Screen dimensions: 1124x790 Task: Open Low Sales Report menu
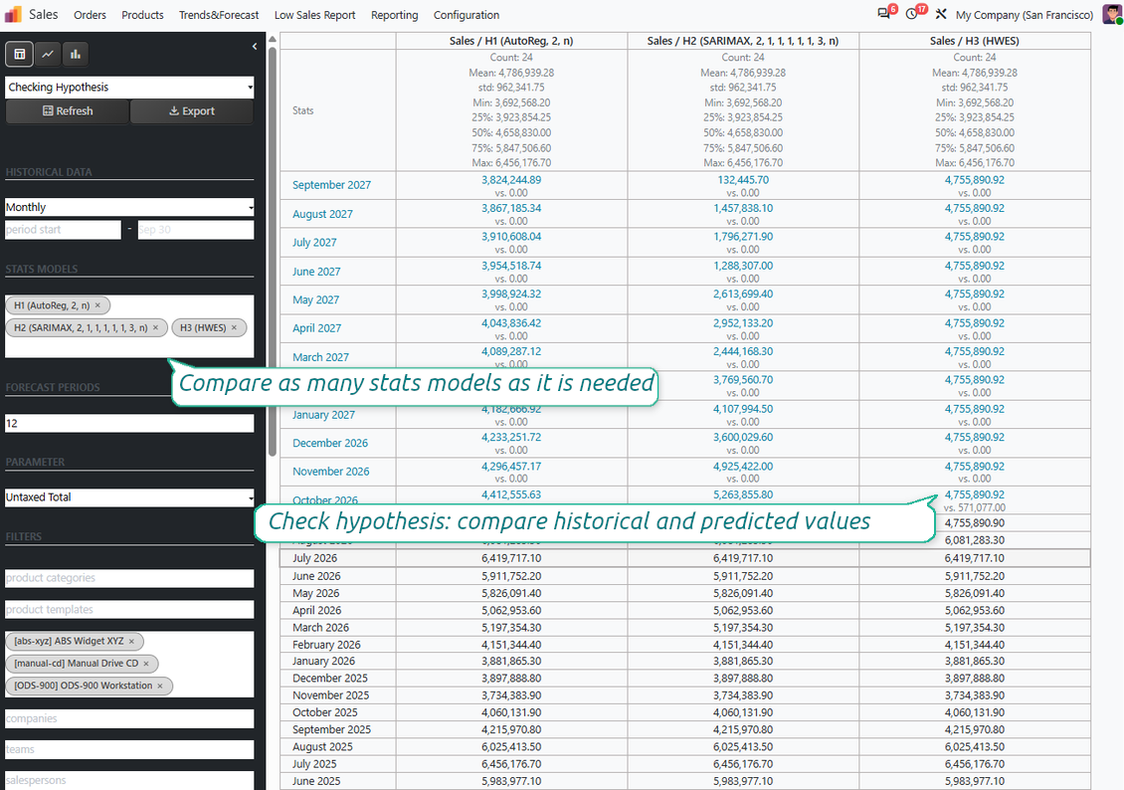[x=314, y=15]
